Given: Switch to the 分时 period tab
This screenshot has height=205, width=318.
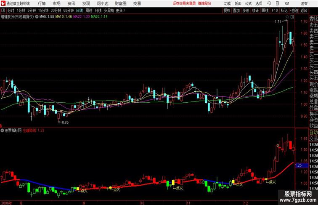Looking at the screenshot, I should pyautogui.click(x=11, y=11).
